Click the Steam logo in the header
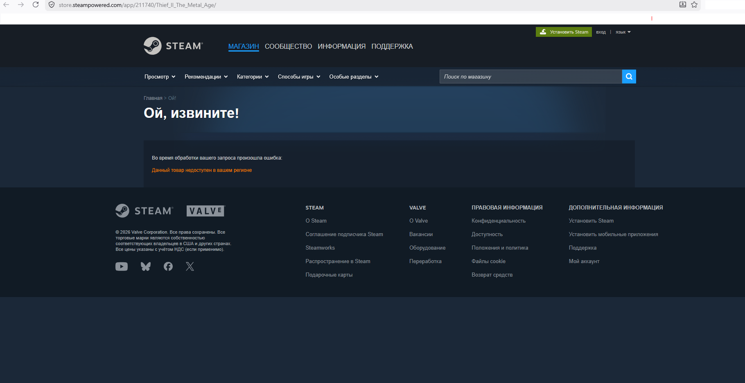The height and width of the screenshot is (383, 745). click(x=173, y=46)
